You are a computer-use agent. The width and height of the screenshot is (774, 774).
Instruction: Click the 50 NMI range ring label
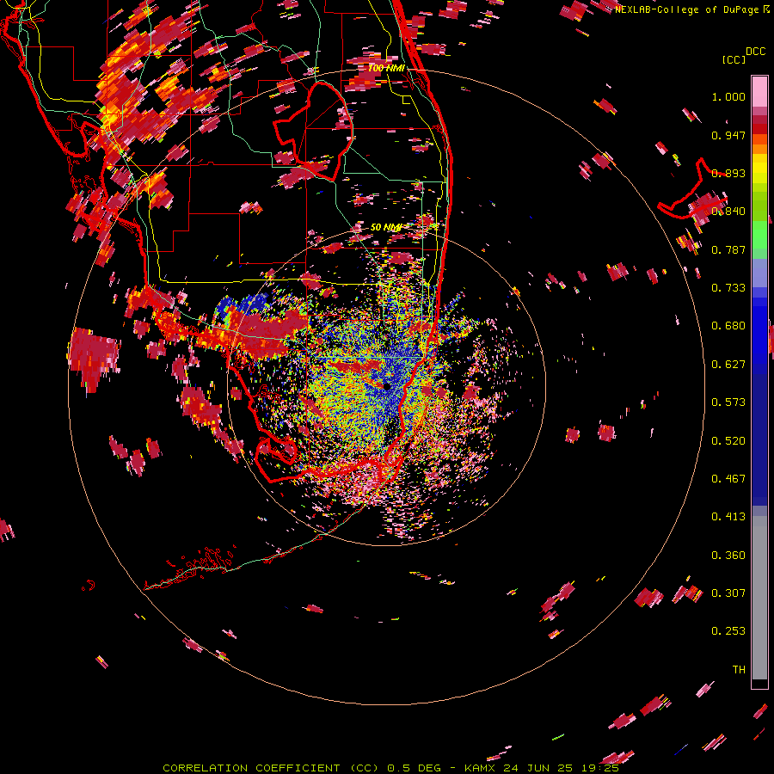coord(386,228)
